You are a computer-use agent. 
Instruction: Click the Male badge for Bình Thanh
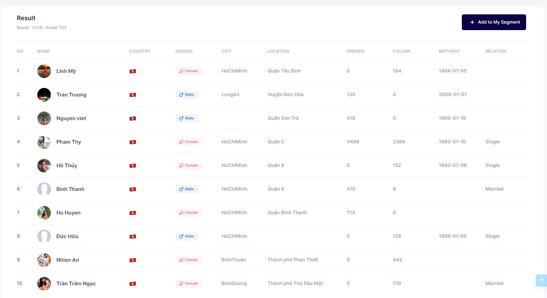pos(187,189)
